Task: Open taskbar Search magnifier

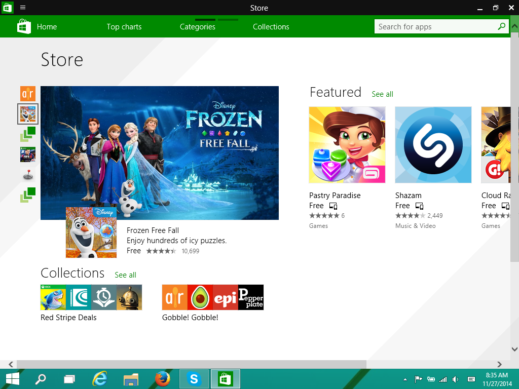Action: click(x=41, y=379)
